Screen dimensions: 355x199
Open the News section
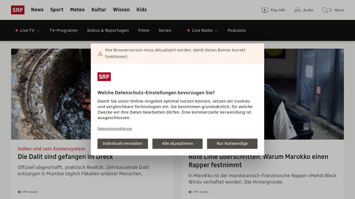click(x=37, y=10)
